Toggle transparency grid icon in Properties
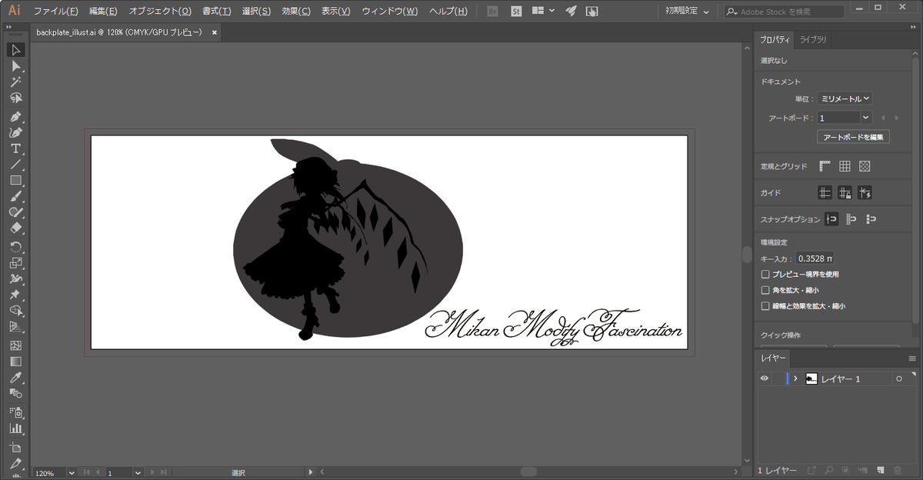Viewport: 923px width, 480px height. tap(865, 166)
